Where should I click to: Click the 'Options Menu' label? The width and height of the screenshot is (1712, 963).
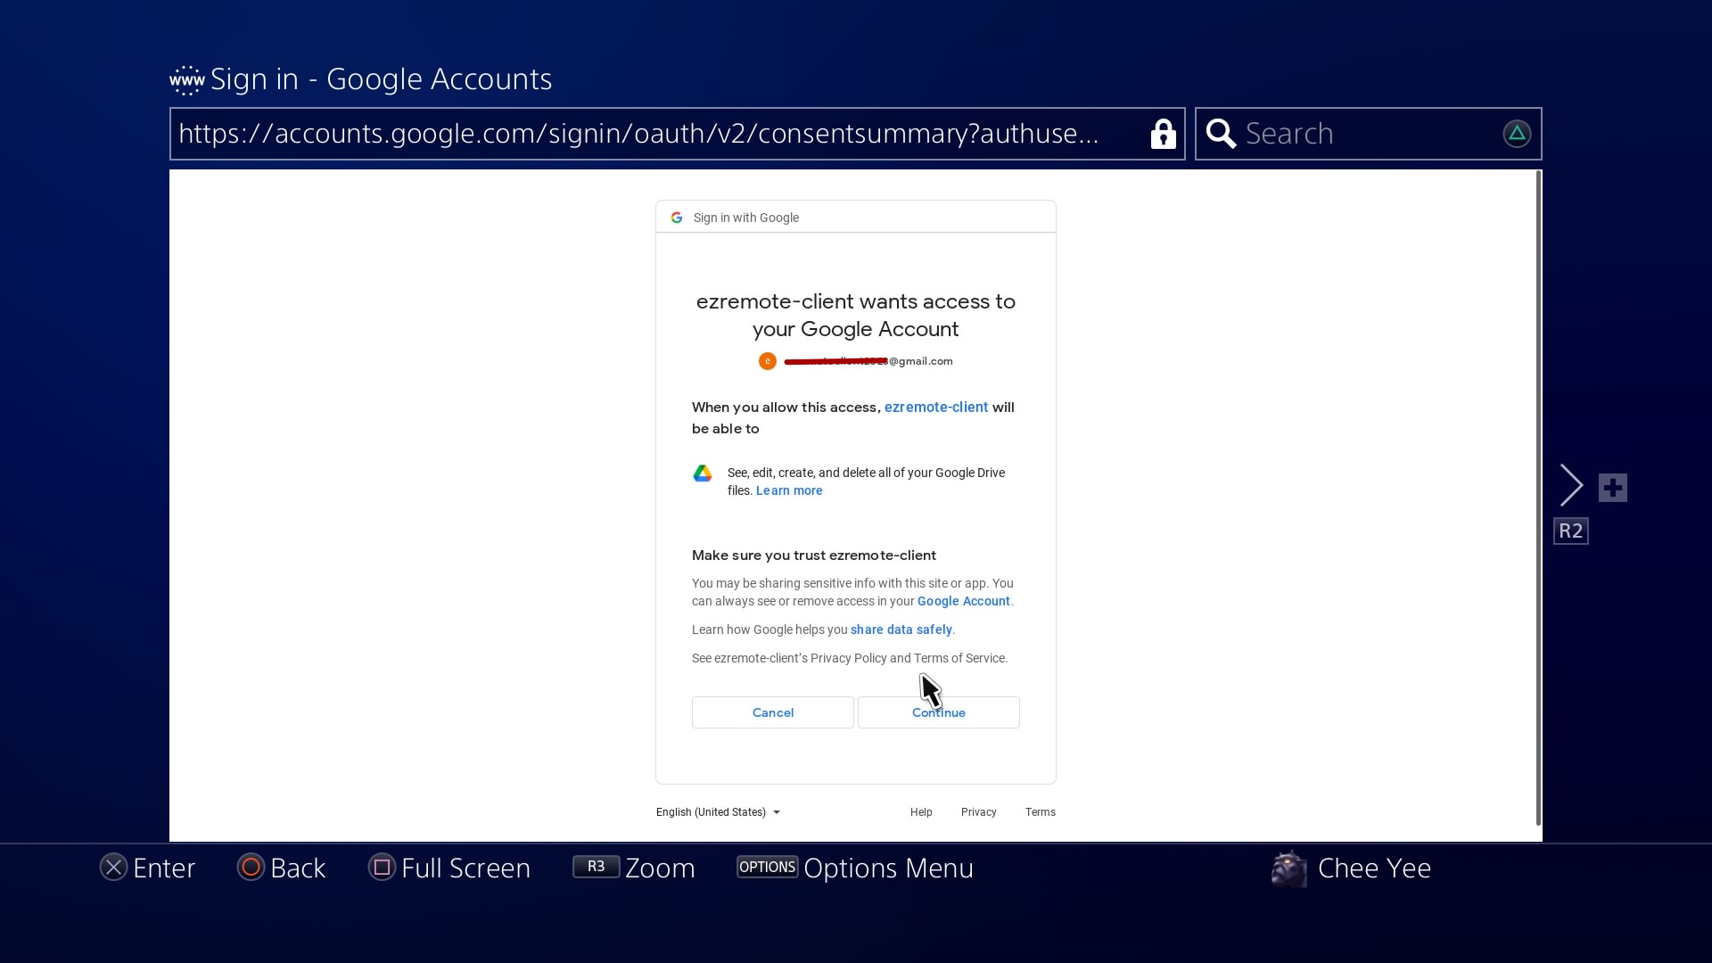888,868
